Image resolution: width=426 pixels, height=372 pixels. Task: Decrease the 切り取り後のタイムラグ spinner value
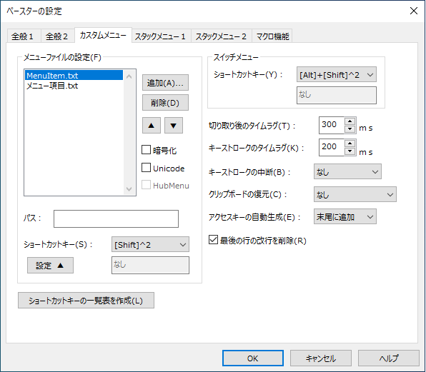[x=350, y=129]
